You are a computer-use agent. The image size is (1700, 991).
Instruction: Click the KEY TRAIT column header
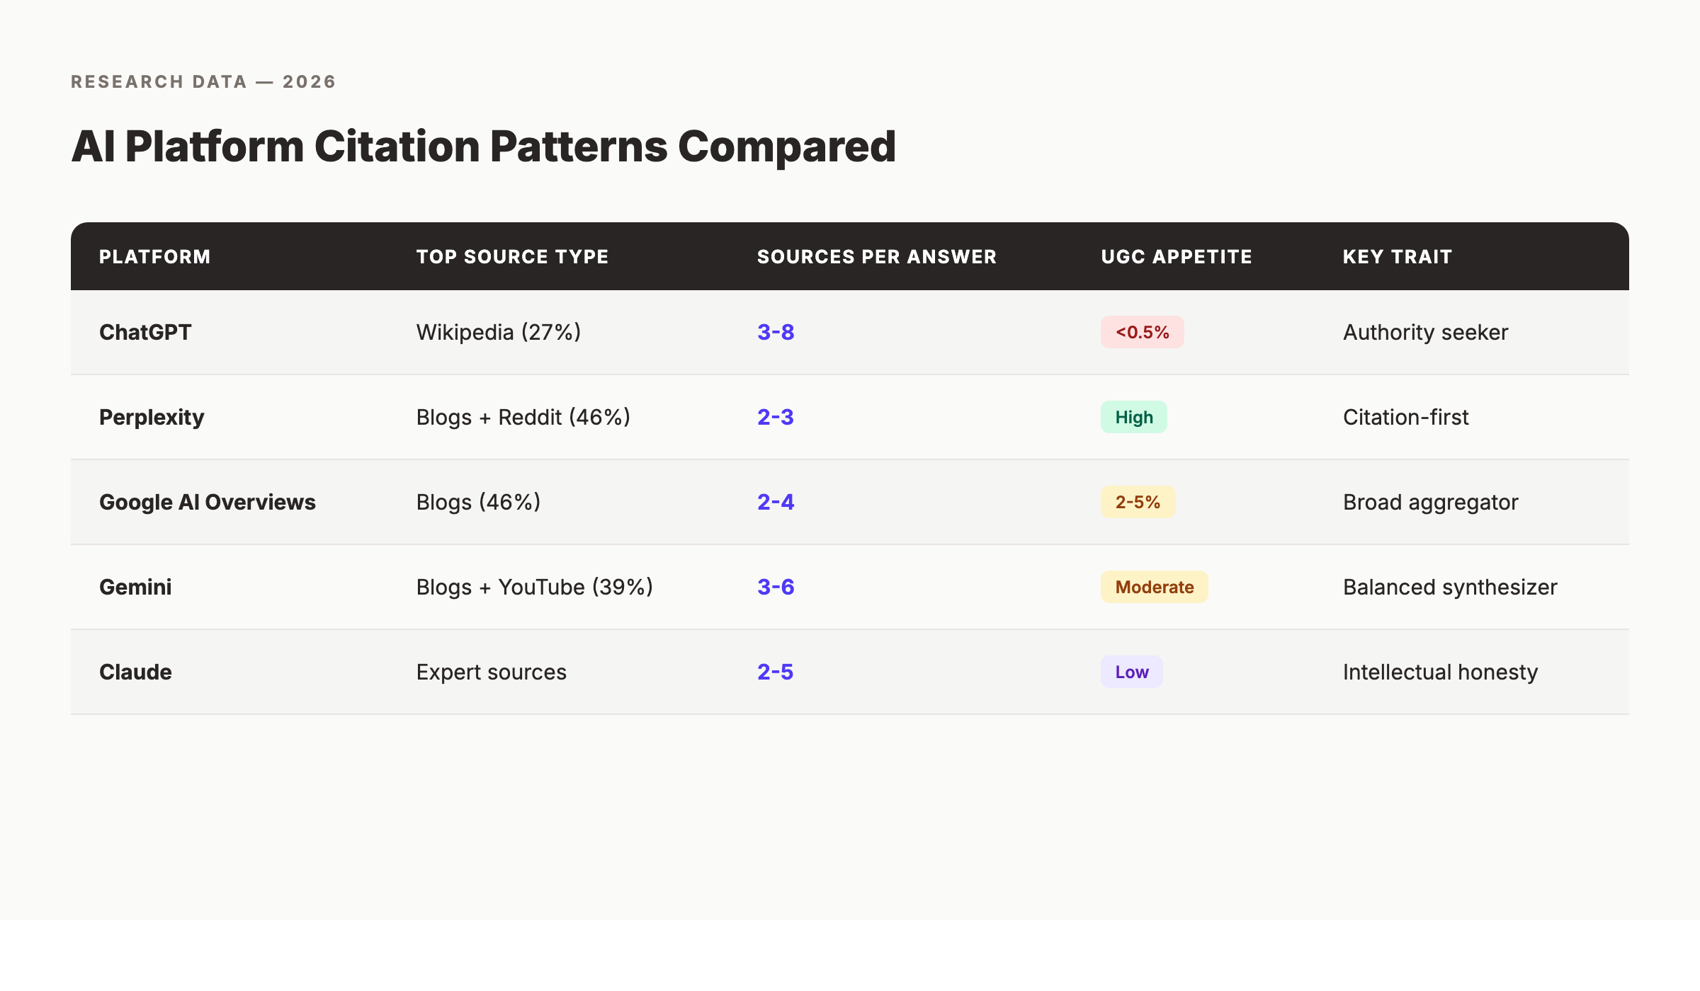(x=1398, y=256)
